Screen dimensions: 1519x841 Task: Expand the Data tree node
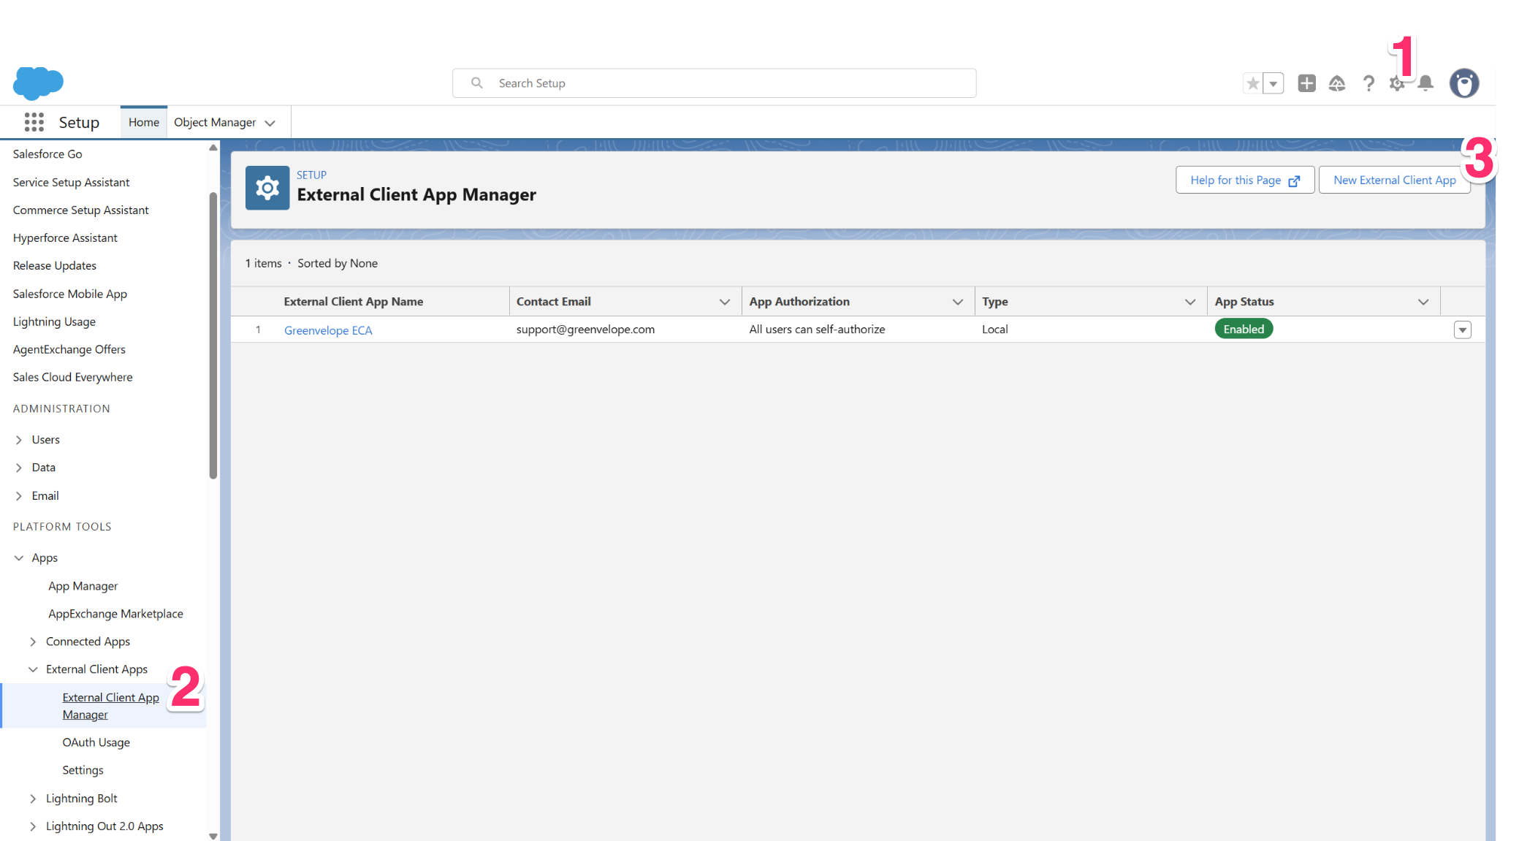coord(19,468)
